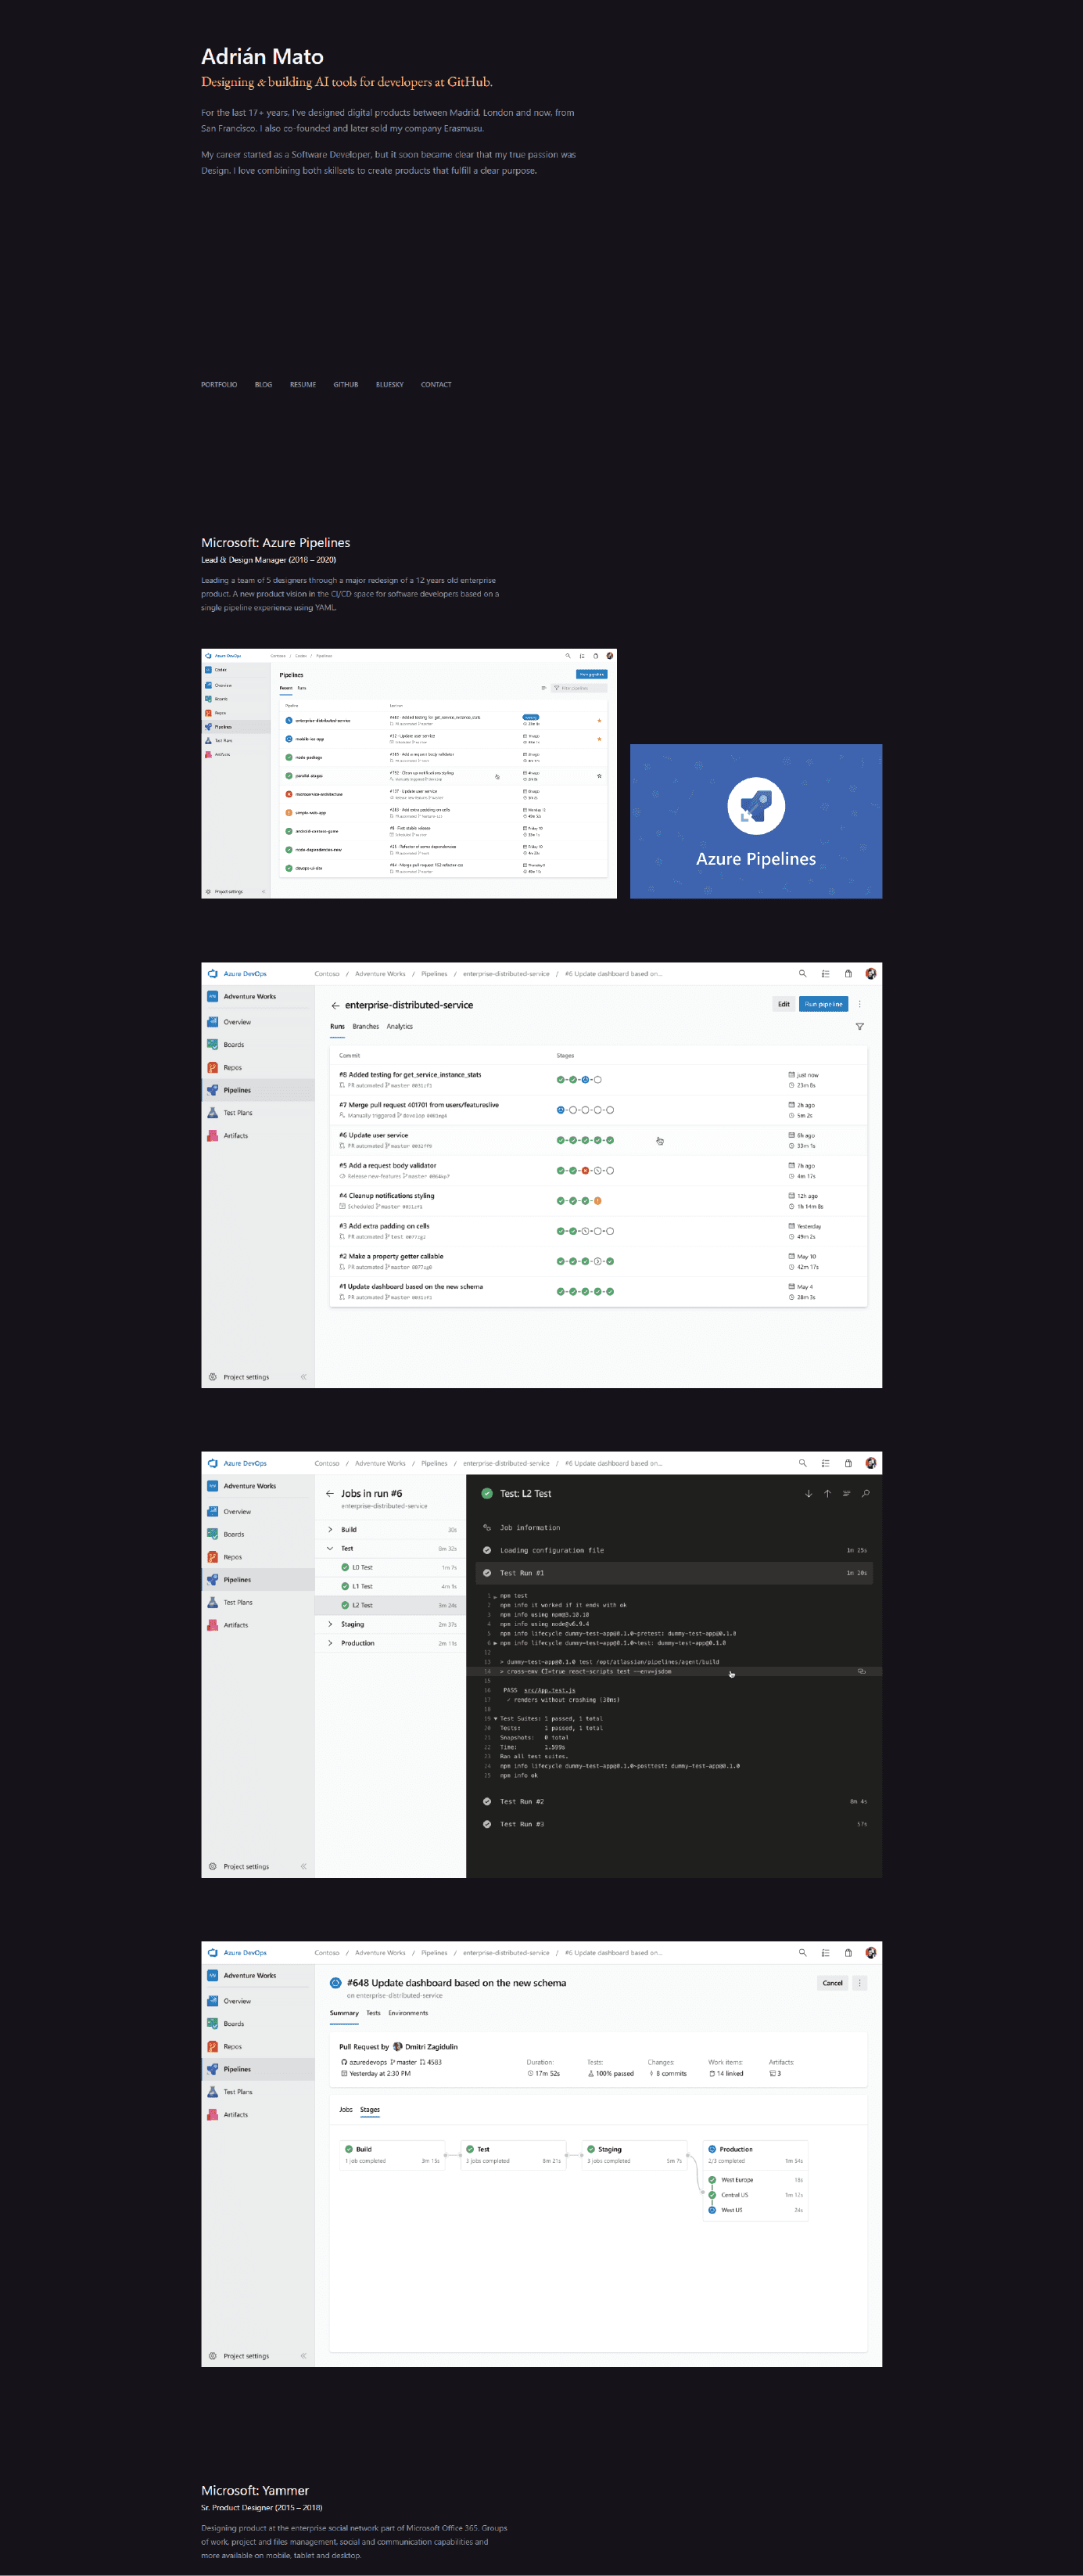Expand Test Run #3 log step
The image size is (1083, 2576).
pos(674,1824)
